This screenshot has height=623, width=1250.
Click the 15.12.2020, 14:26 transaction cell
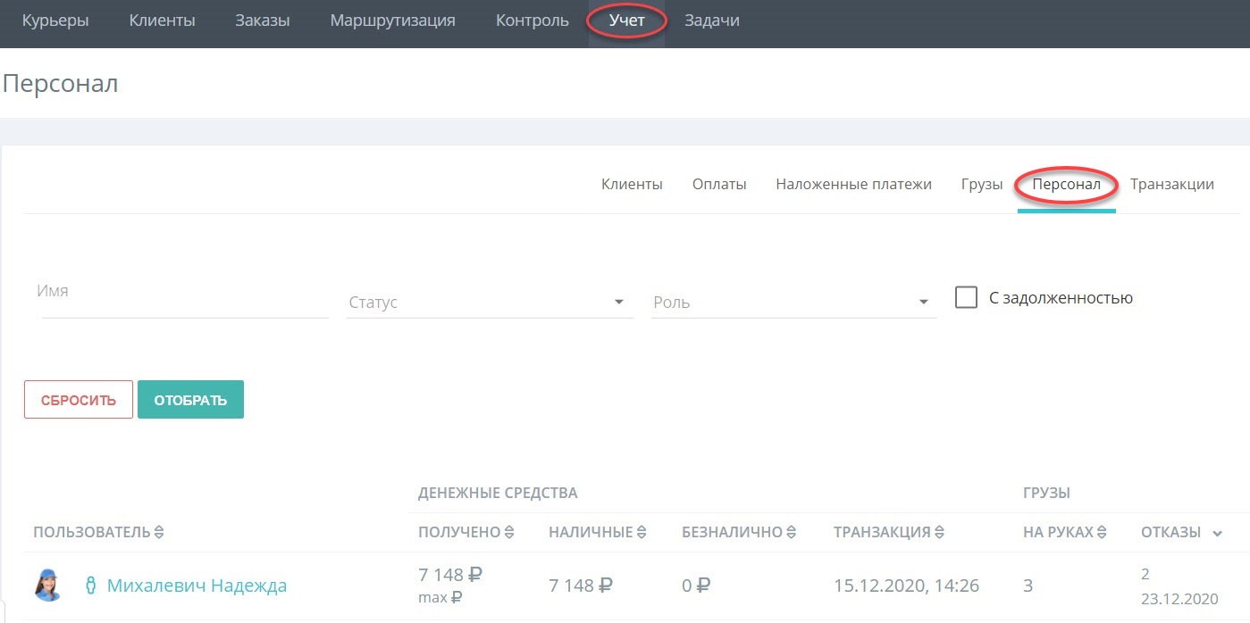coord(906,586)
